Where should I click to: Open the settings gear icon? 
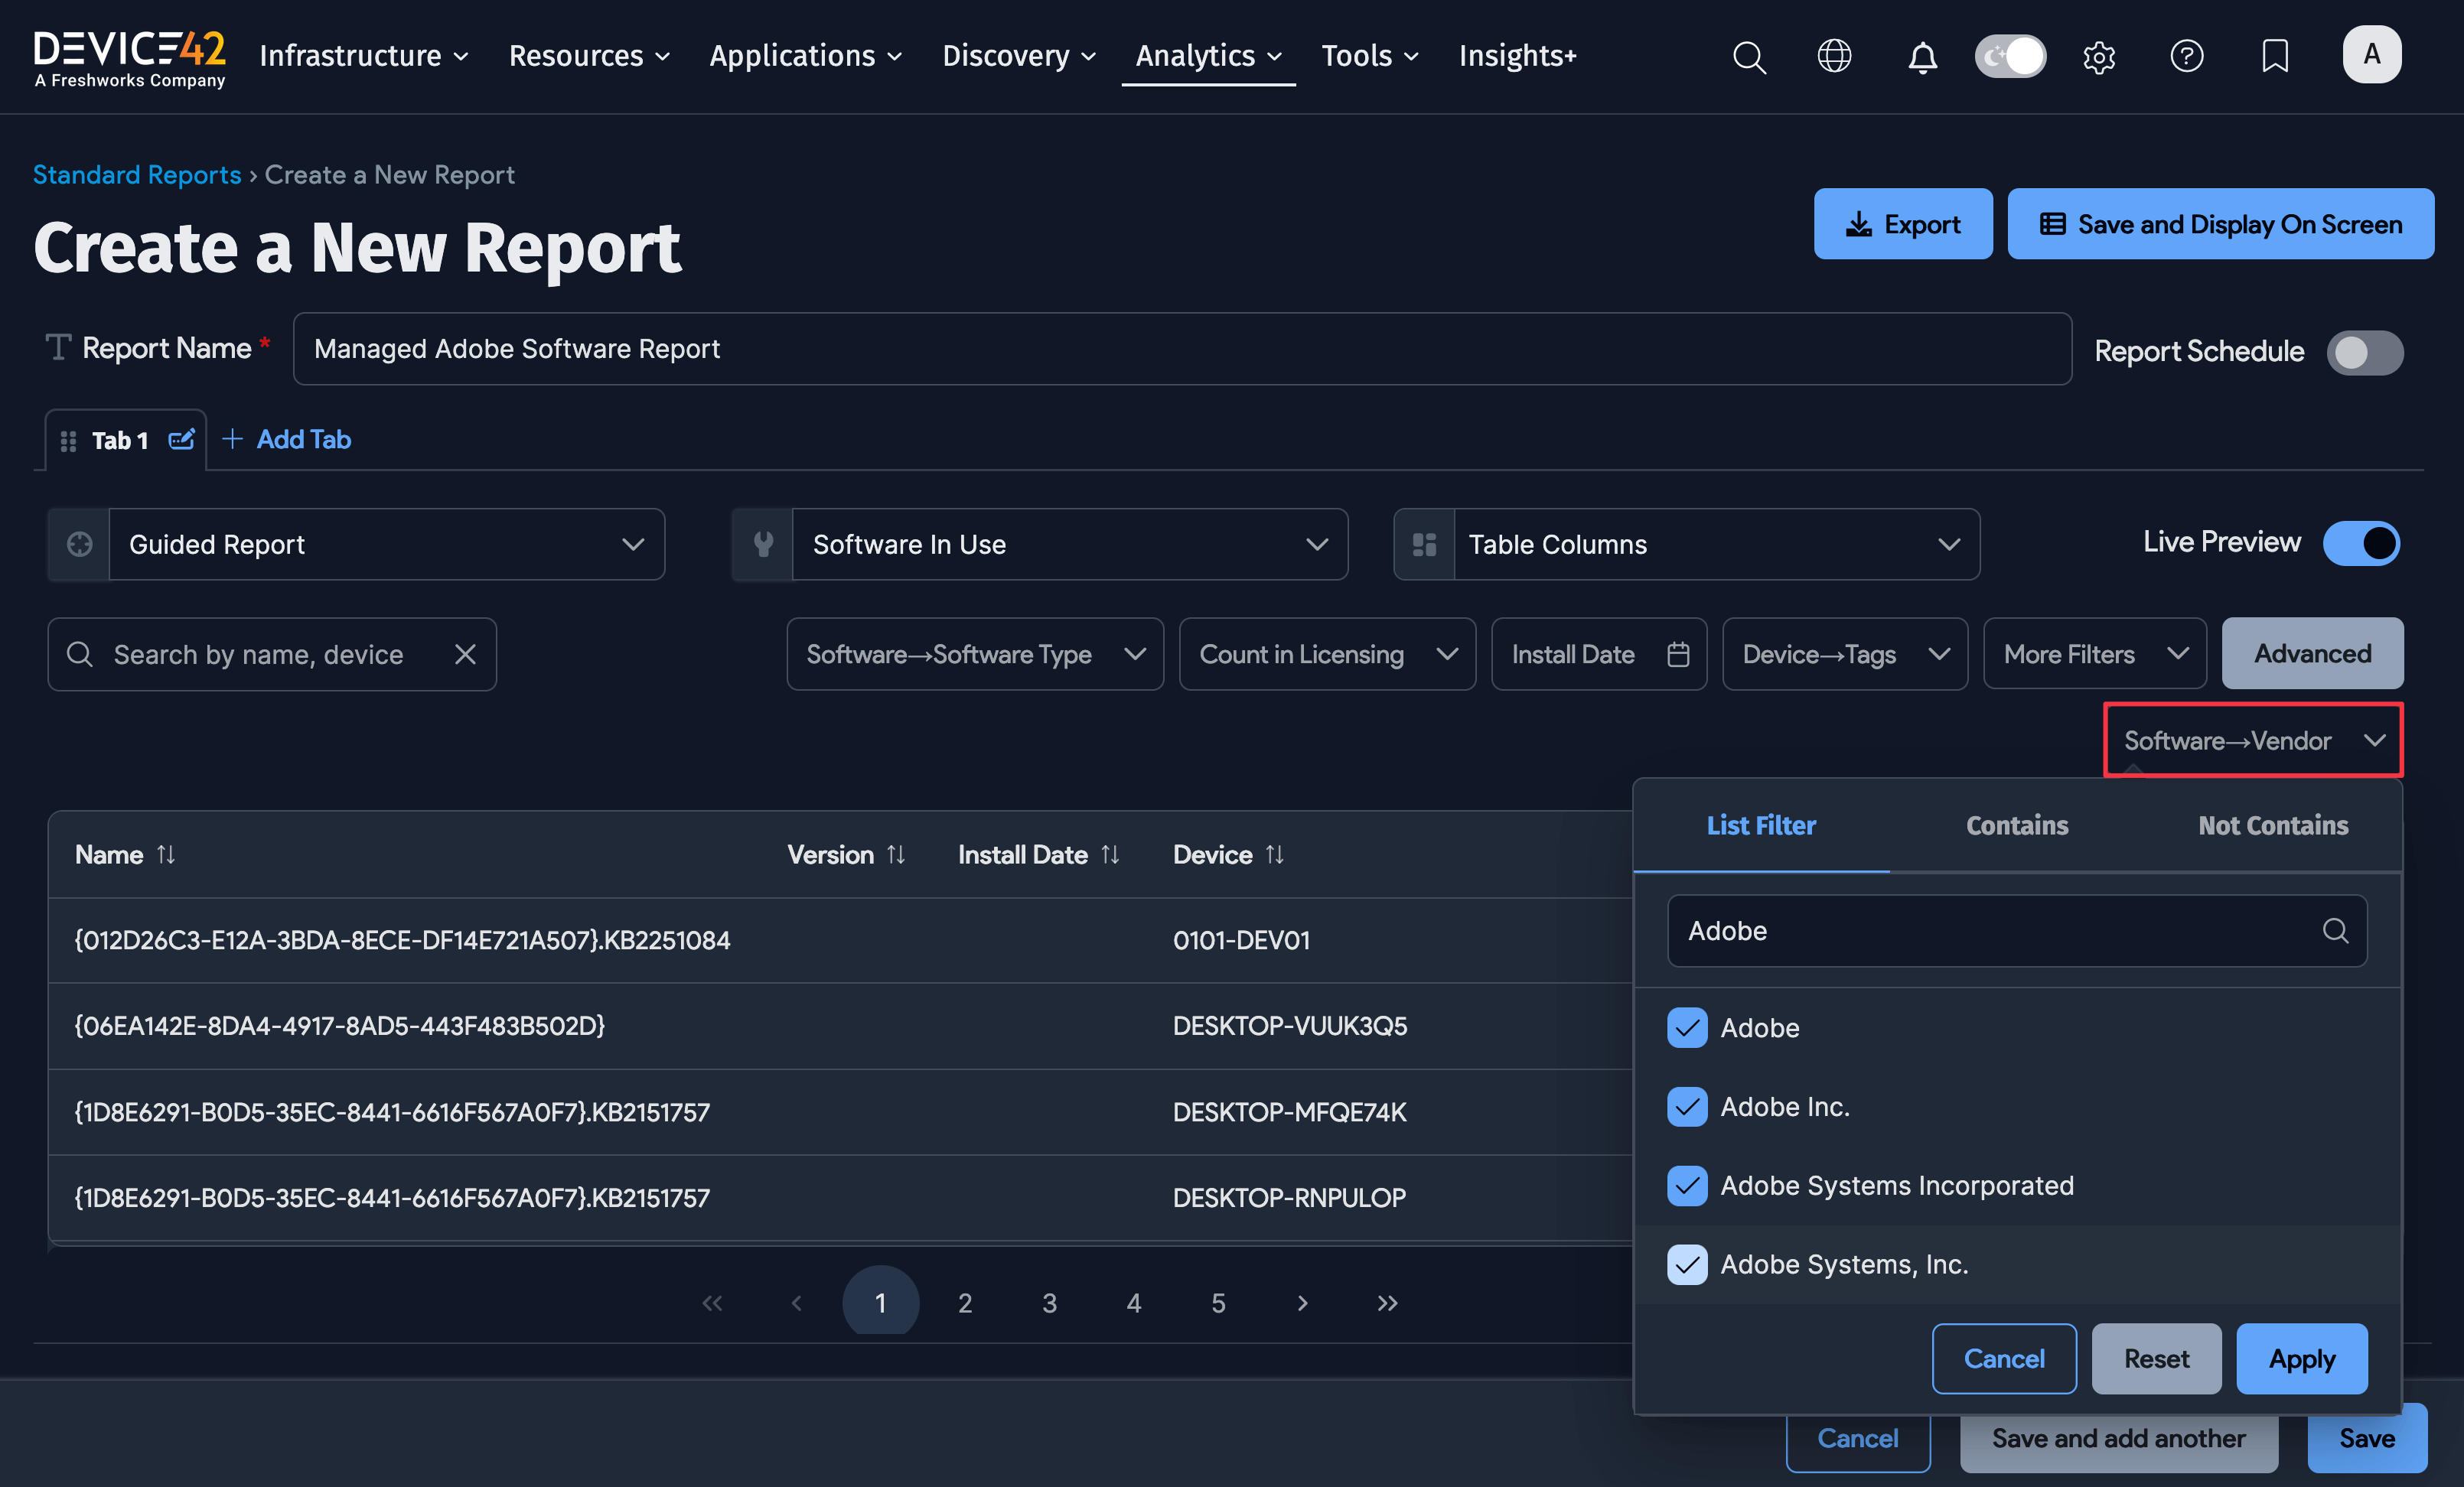[2099, 57]
